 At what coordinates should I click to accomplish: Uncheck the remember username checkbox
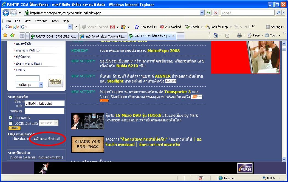point(11,117)
